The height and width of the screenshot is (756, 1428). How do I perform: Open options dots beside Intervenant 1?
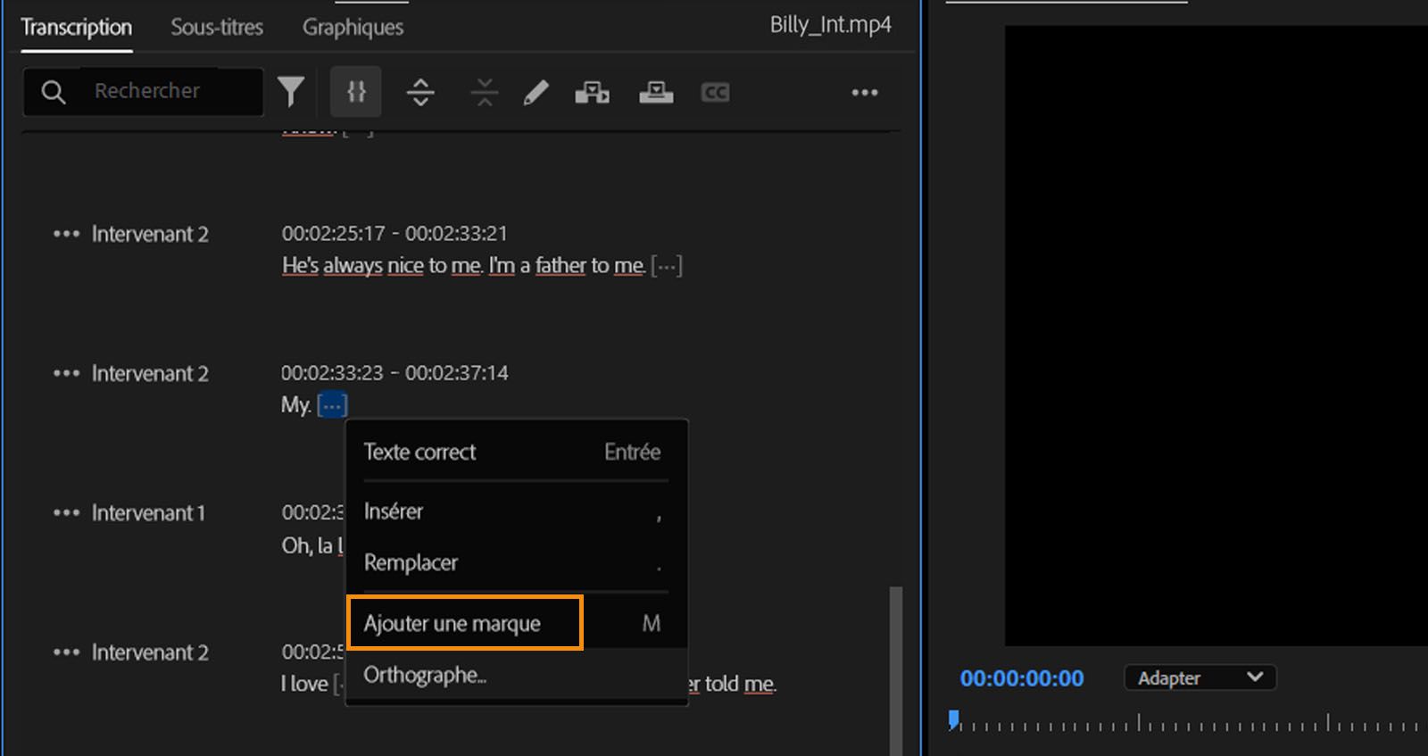coord(66,513)
